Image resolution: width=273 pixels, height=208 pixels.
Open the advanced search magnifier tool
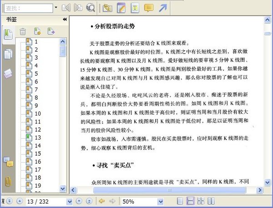pyautogui.click(x=91, y=8)
